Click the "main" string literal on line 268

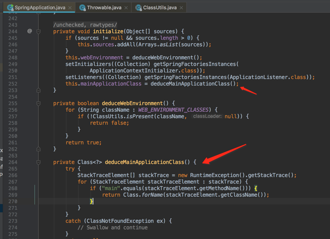coord(111,188)
